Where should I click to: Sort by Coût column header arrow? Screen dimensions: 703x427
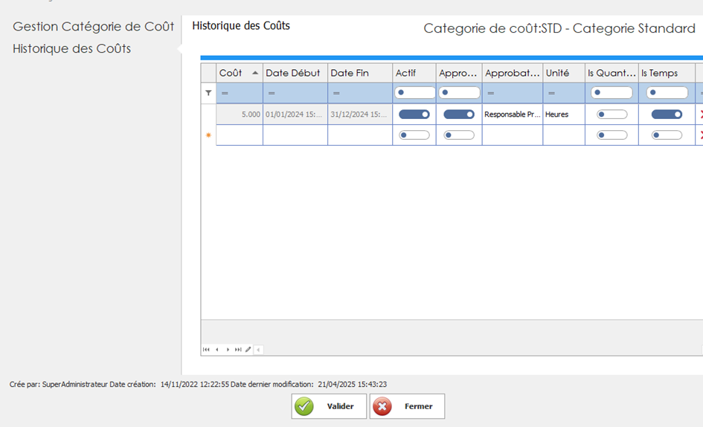pyautogui.click(x=255, y=73)
